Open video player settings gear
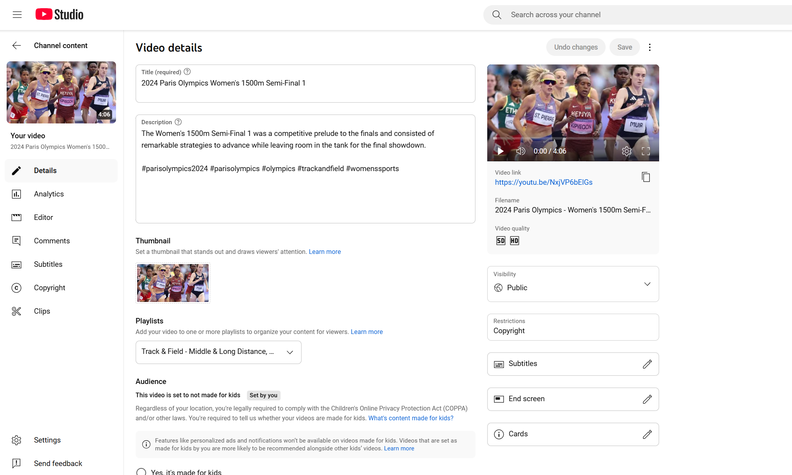Viewport: 792px width, 475px height. pos(626,151)
